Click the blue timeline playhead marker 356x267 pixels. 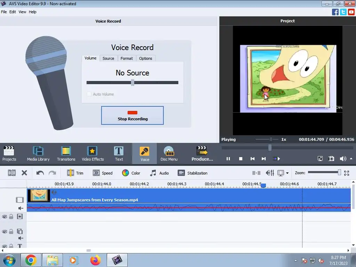click(x=264, y=186)
